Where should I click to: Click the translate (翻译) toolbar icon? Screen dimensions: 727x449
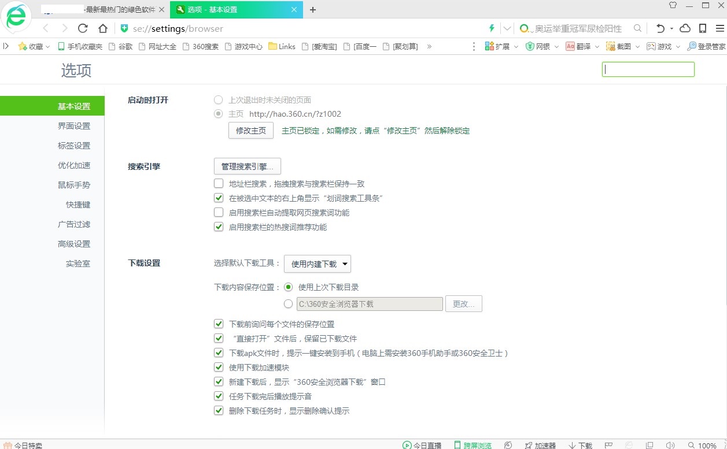pos(579,46)
